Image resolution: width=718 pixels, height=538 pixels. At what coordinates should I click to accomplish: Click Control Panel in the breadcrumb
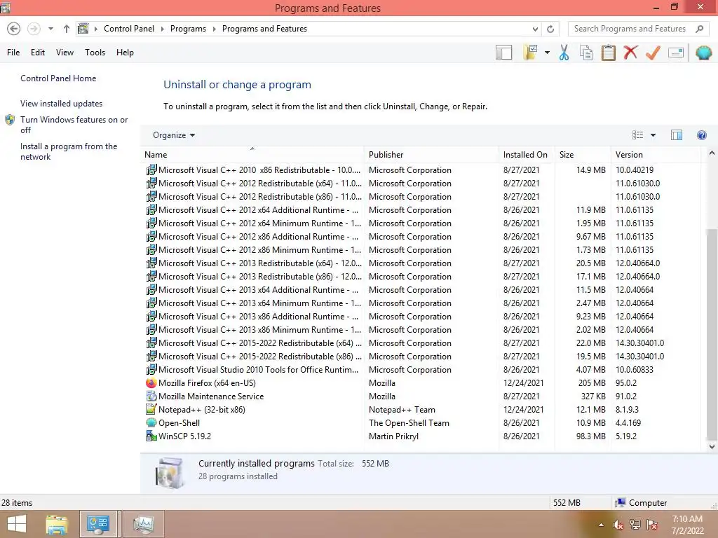click(x=129, y=29)
